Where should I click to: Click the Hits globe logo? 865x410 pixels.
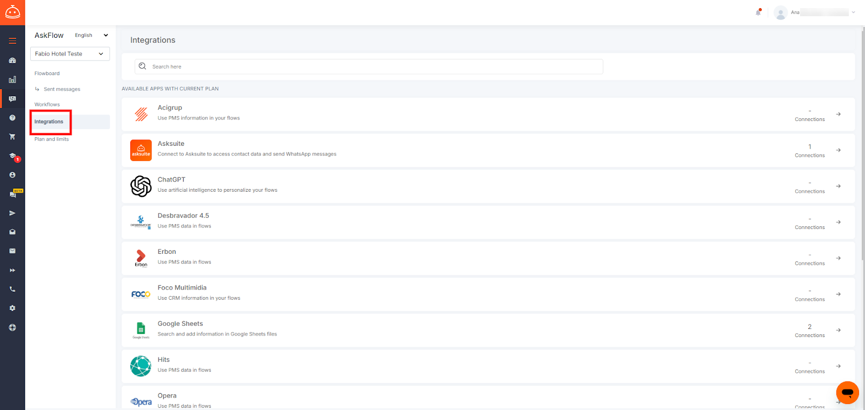point(141,366)
